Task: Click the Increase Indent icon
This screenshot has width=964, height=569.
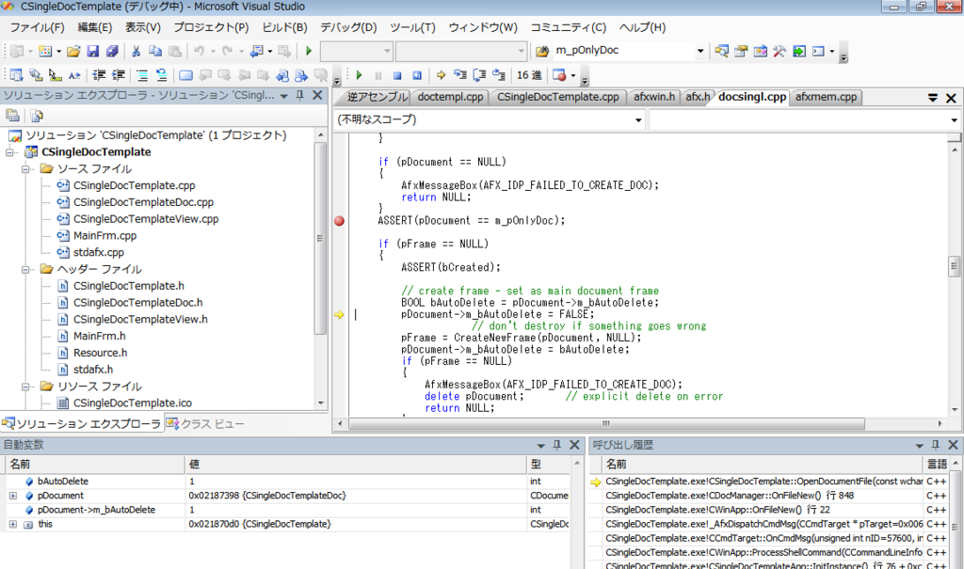Action: [x=118, y=75]
